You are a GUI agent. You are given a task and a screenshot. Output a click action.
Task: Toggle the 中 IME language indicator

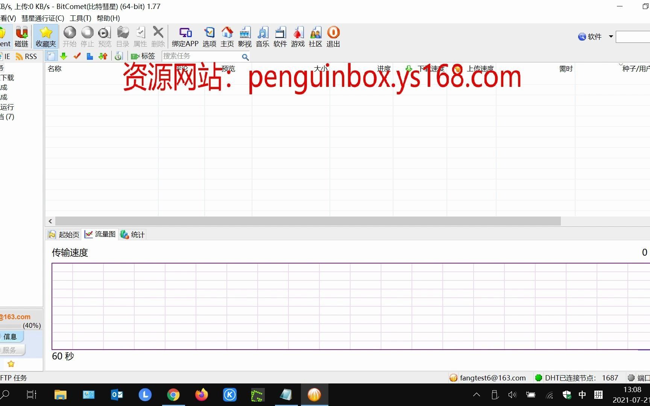(x=582, y=395)
